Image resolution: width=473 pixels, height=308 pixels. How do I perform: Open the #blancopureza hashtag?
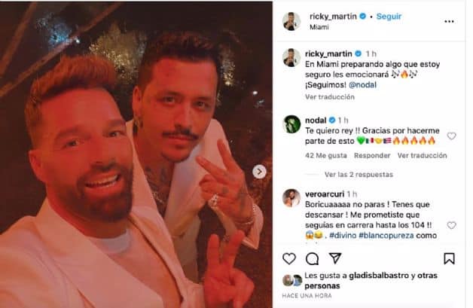[x=386, y=235]
